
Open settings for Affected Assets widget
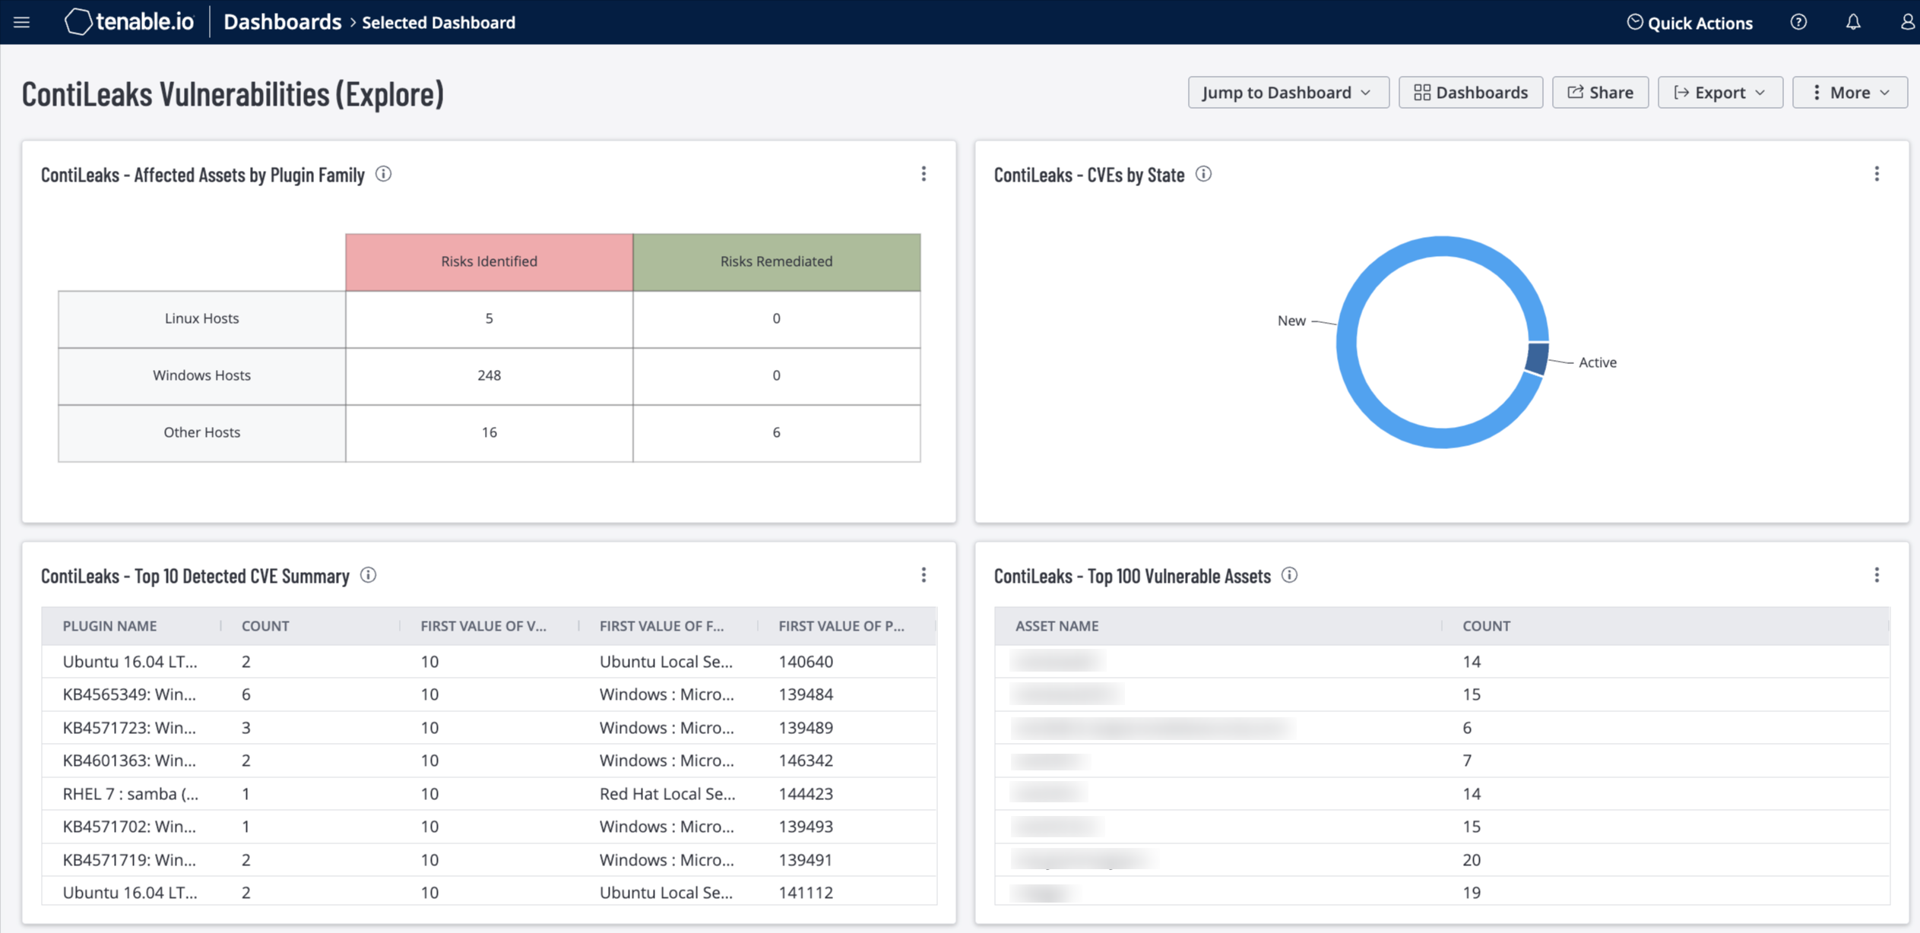[x=924, y=174]
